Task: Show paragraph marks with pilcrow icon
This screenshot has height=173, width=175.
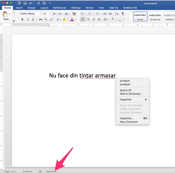Action: (x=123, y=14)
